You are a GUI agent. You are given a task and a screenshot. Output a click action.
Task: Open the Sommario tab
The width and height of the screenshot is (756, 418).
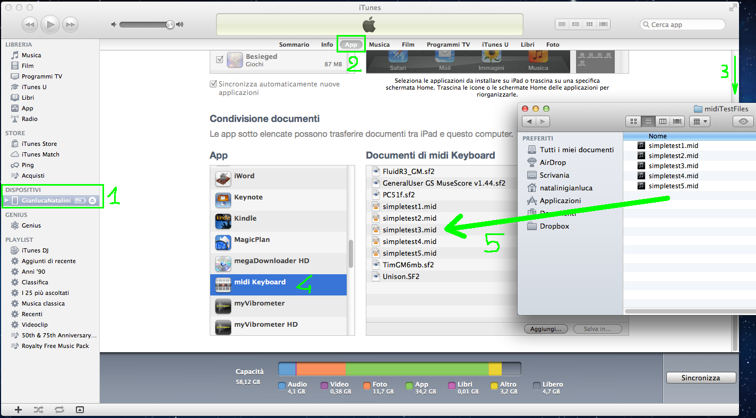pos(294,45)
